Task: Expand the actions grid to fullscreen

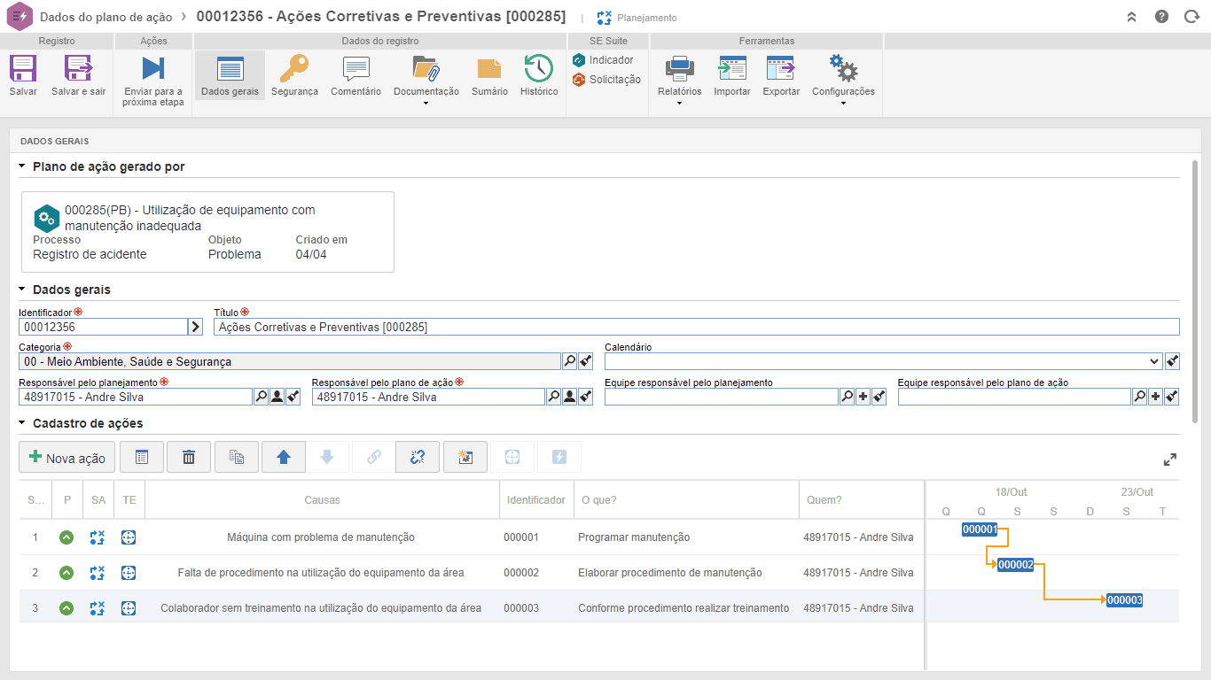Action: (x=1170, y=460)
